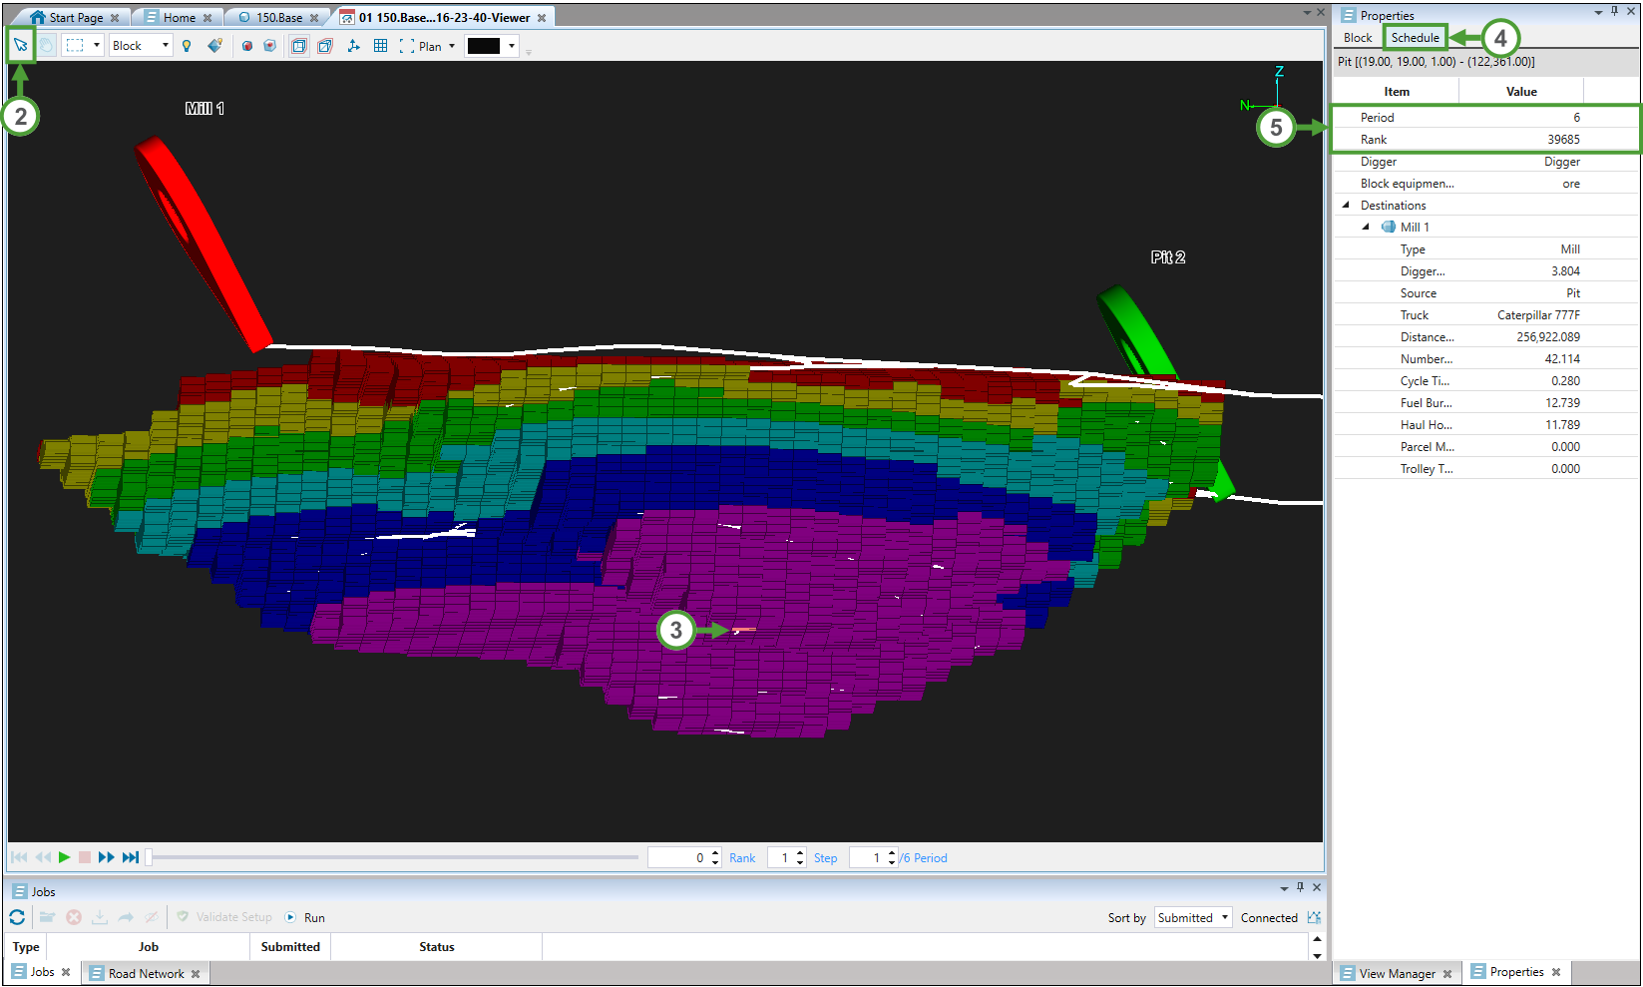Click the light bulb highlight icon
The width and height of the screenshot is (1643, 987).
[x=187, y=46]
